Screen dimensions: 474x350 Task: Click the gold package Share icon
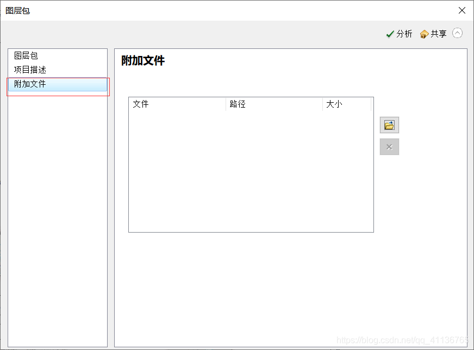point(423,33)
